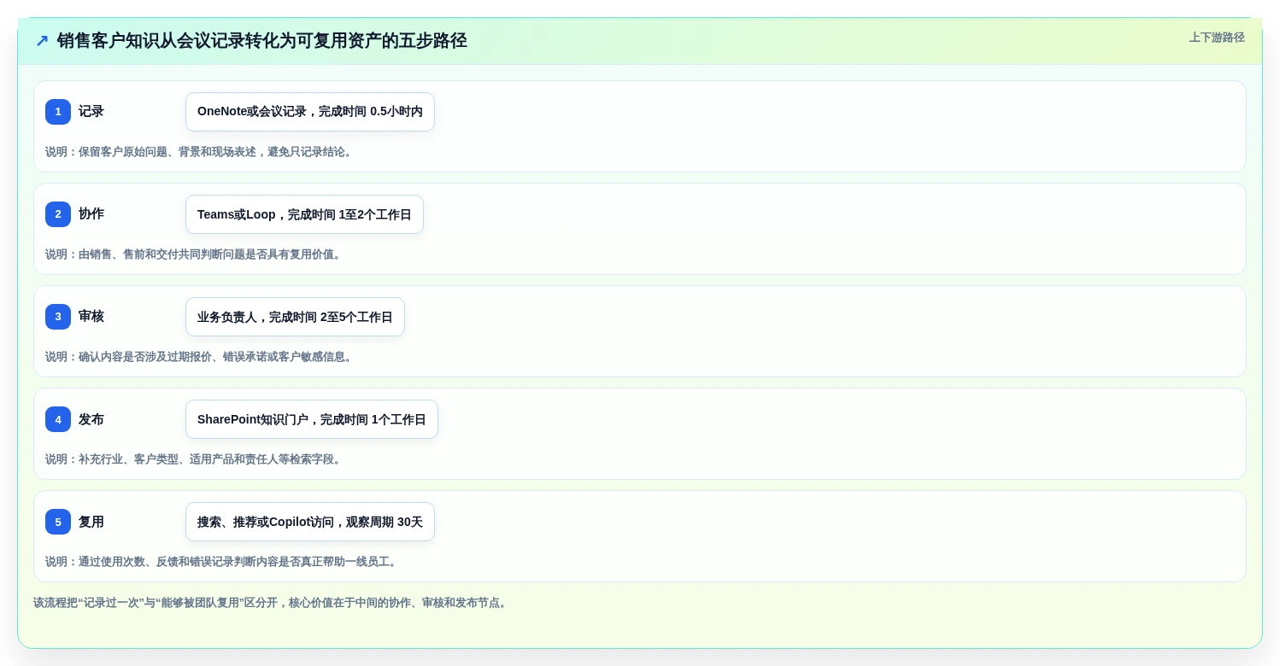Click note 保留客户原始问题、背景和现场表述
1280x666 pixels.
point(201,152)
